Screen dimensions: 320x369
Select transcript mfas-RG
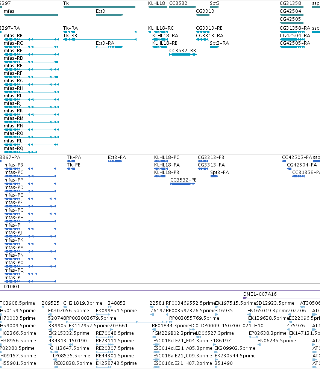coord(31,85)
